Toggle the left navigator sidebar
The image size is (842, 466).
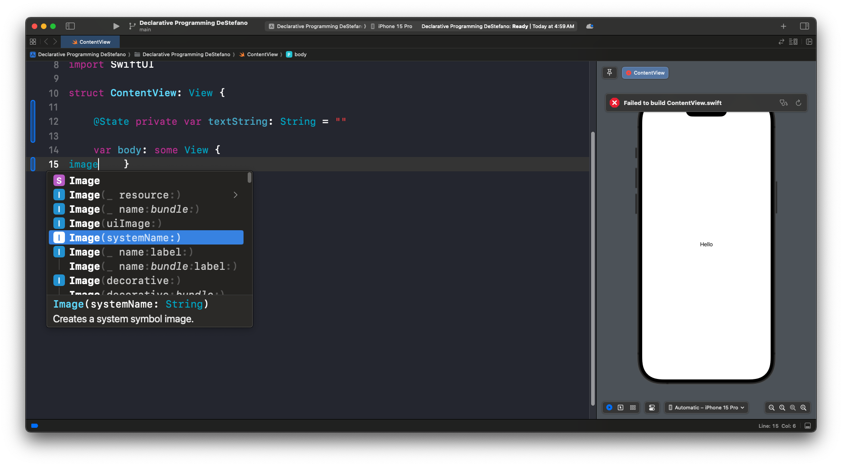point(70,26)
